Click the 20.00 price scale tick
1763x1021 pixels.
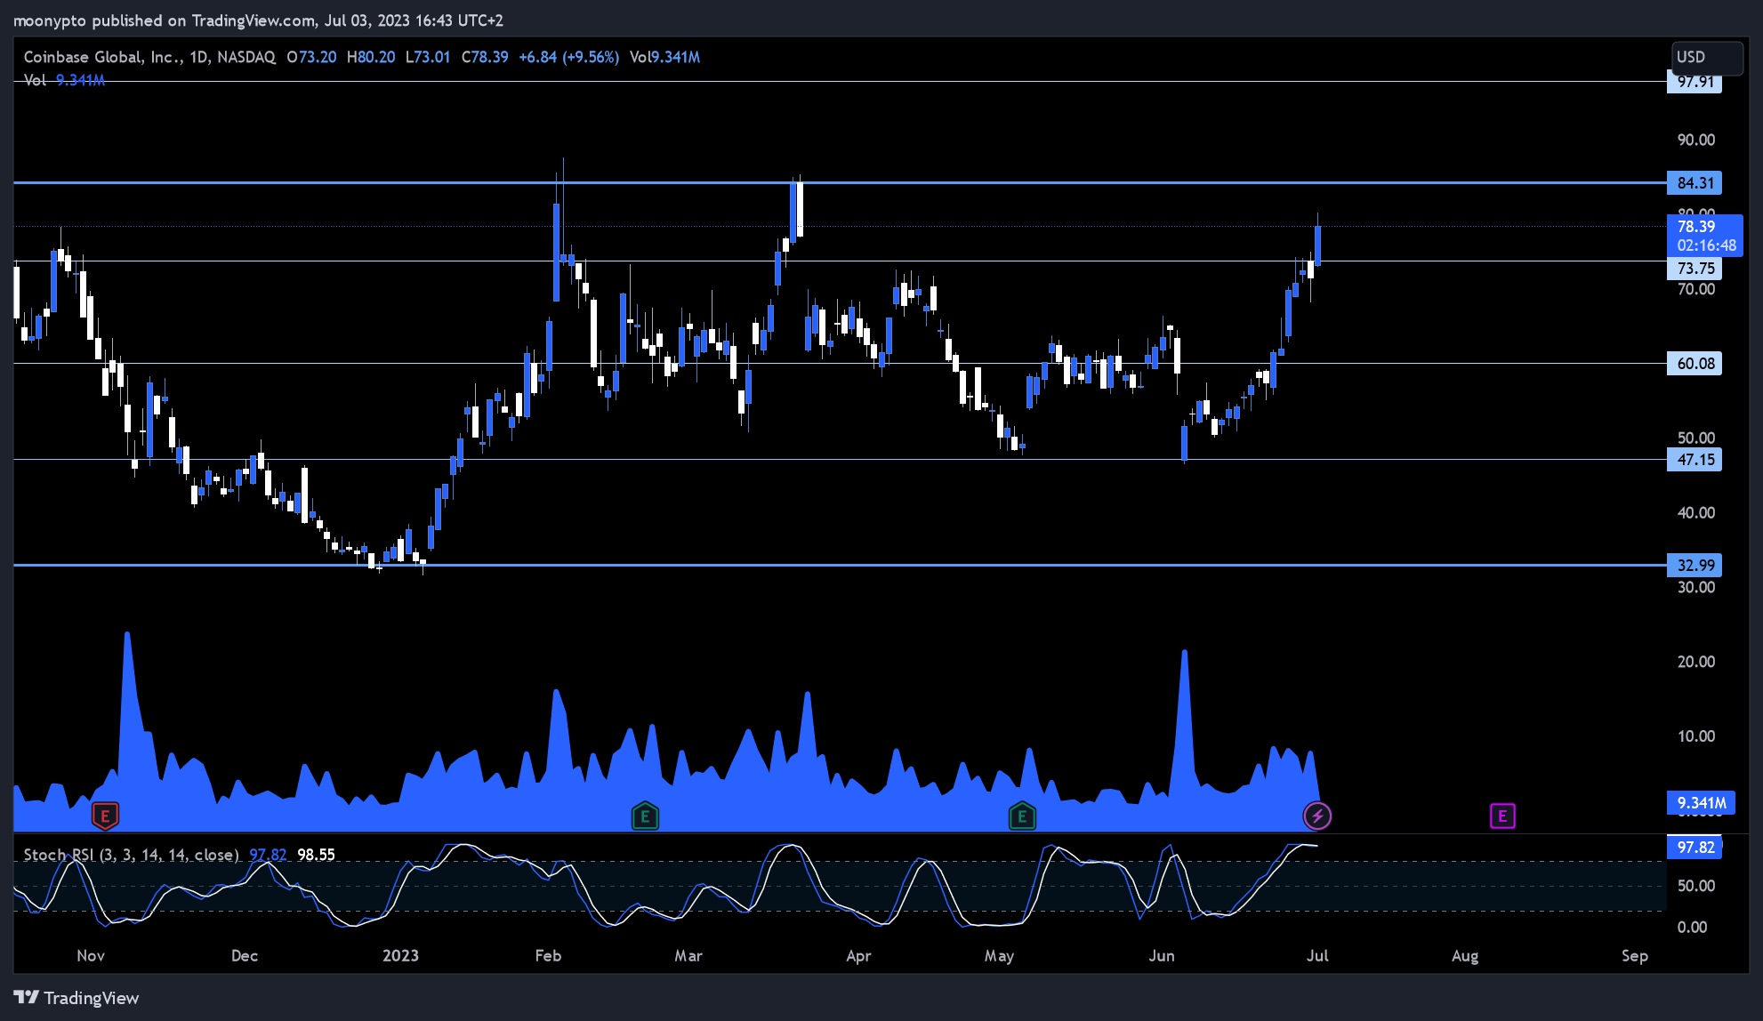[x=1696, y=662]
